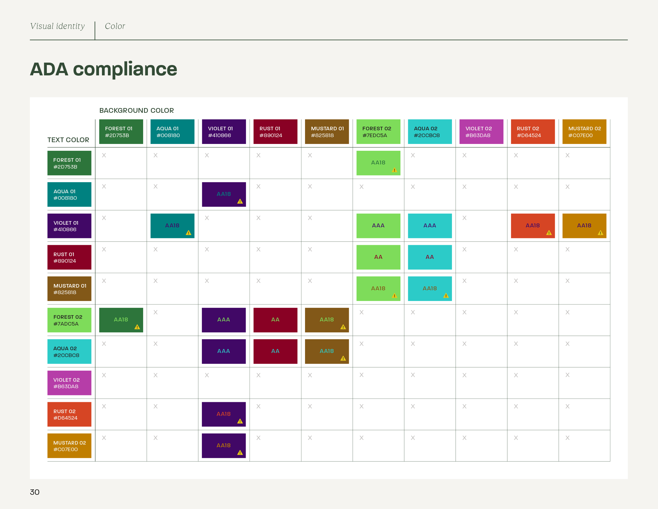Click AA label for Forest 02 text on Rust 01
This screenshot has height=509, width=658.
click(275, 320)
